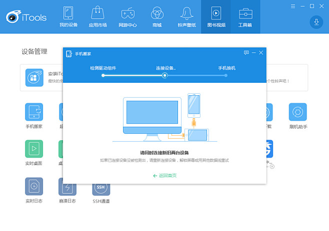Maximize the iTools main window
The image size is (329, 231).
pos(312,6)
